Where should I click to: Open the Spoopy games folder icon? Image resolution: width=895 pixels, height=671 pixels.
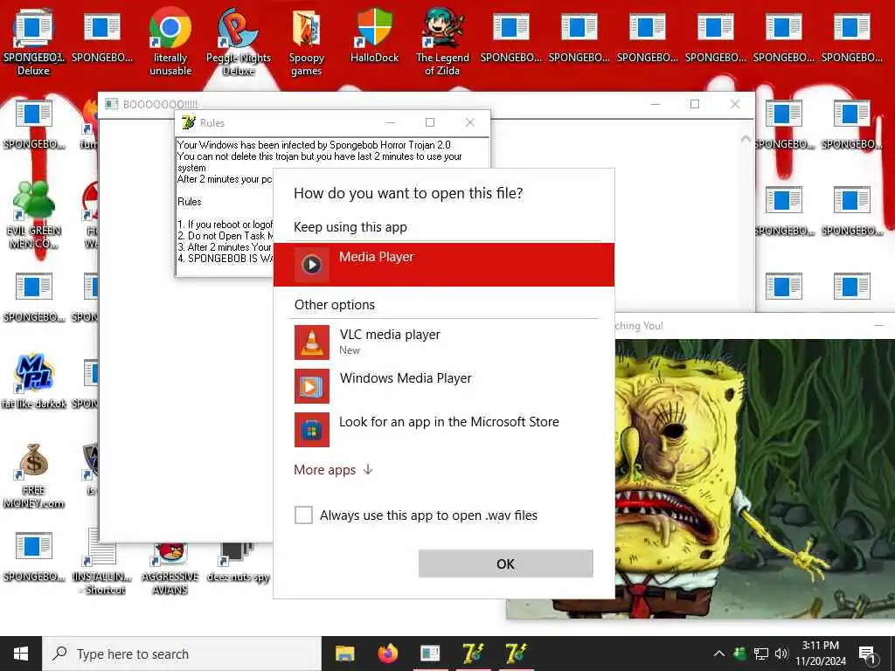307,42
